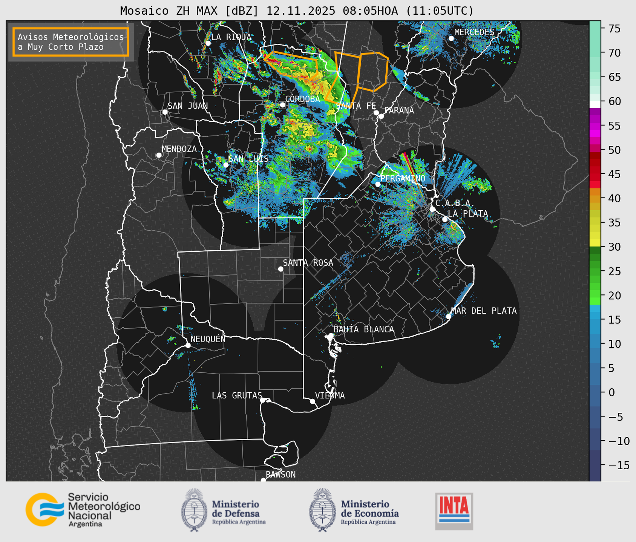Click the LAS GRUTAS city marker dot
Screen dimensions: 636x542
click(263, 400)
